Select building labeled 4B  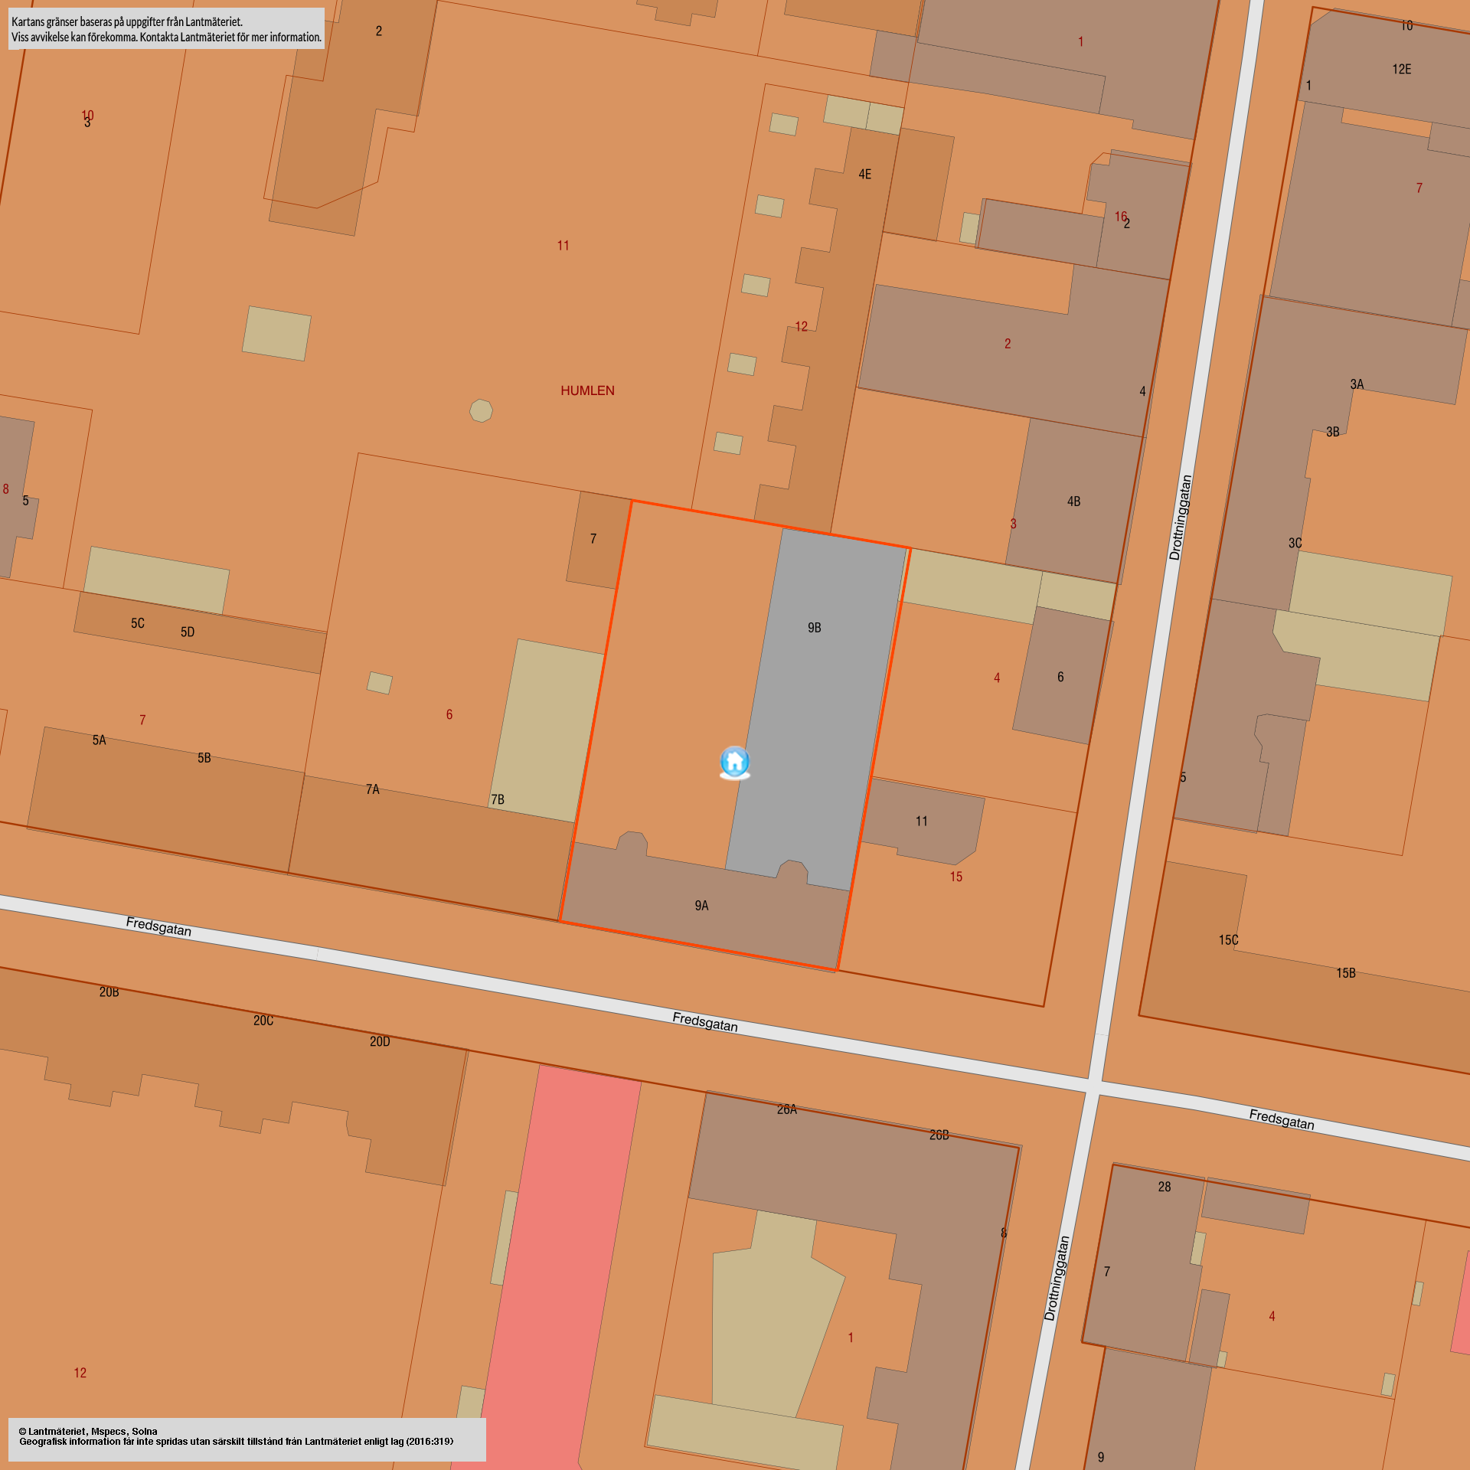[x=1074, y=501]
